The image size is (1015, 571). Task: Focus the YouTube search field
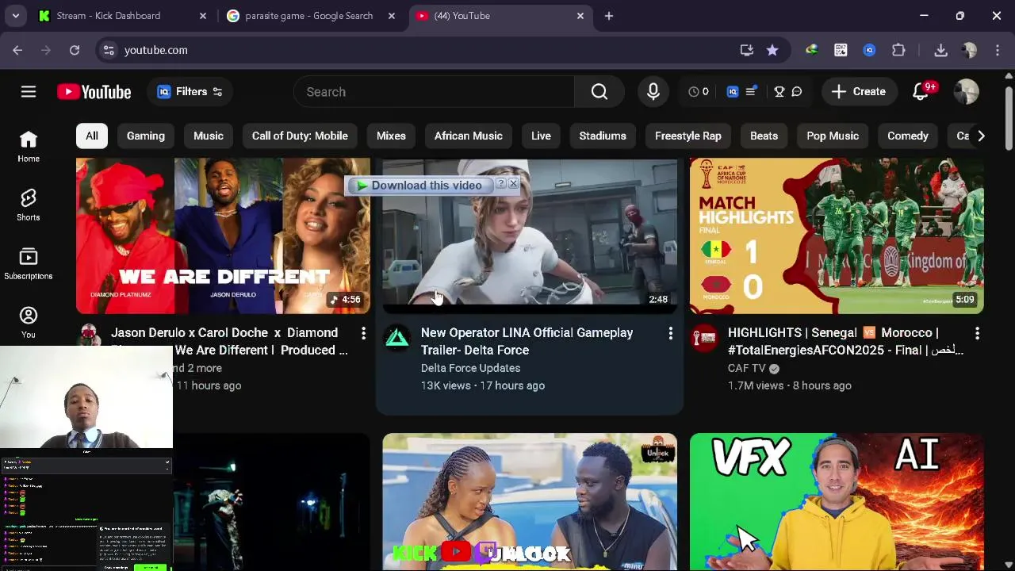click(x=434, y=92)
